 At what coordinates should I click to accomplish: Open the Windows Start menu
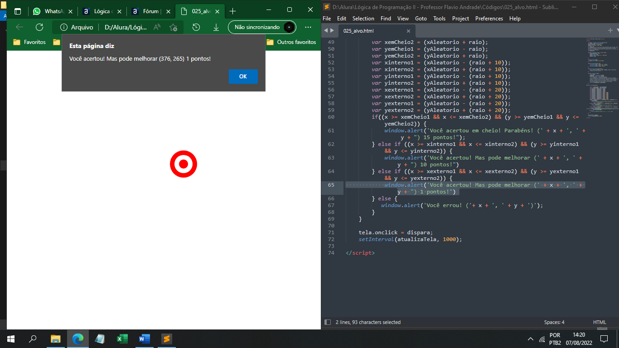11,338
